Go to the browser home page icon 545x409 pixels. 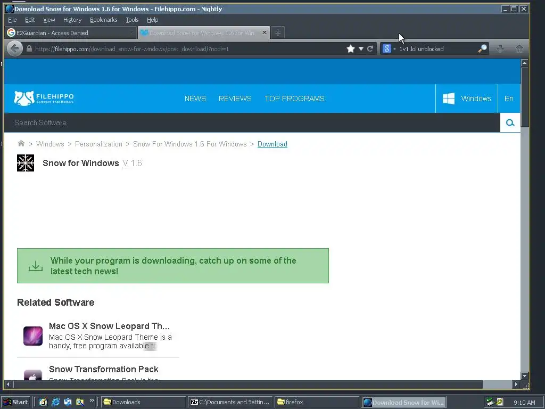tap(519, 48)
